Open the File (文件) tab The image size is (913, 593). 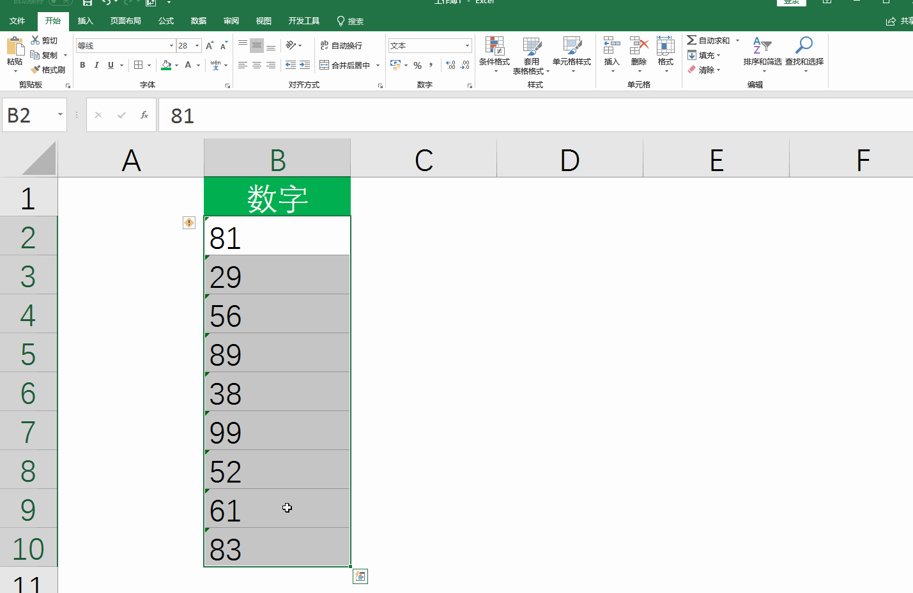click(17, 21)
